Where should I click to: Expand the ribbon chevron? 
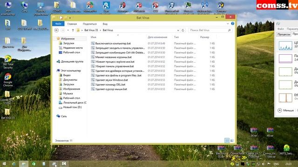[x=228, y=24]
